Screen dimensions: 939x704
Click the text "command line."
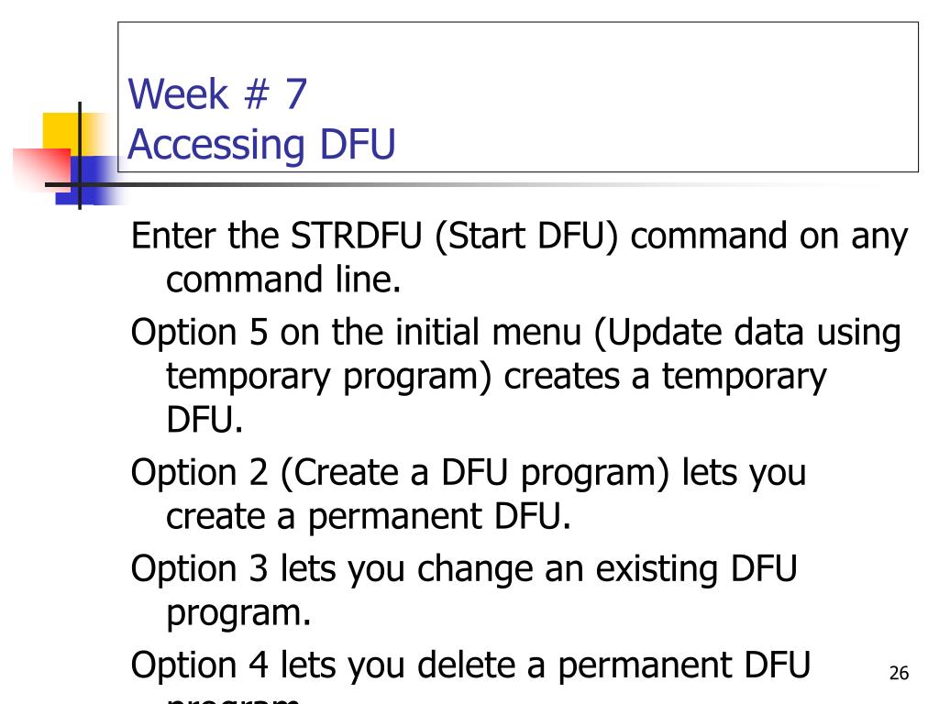coord(284,280)
